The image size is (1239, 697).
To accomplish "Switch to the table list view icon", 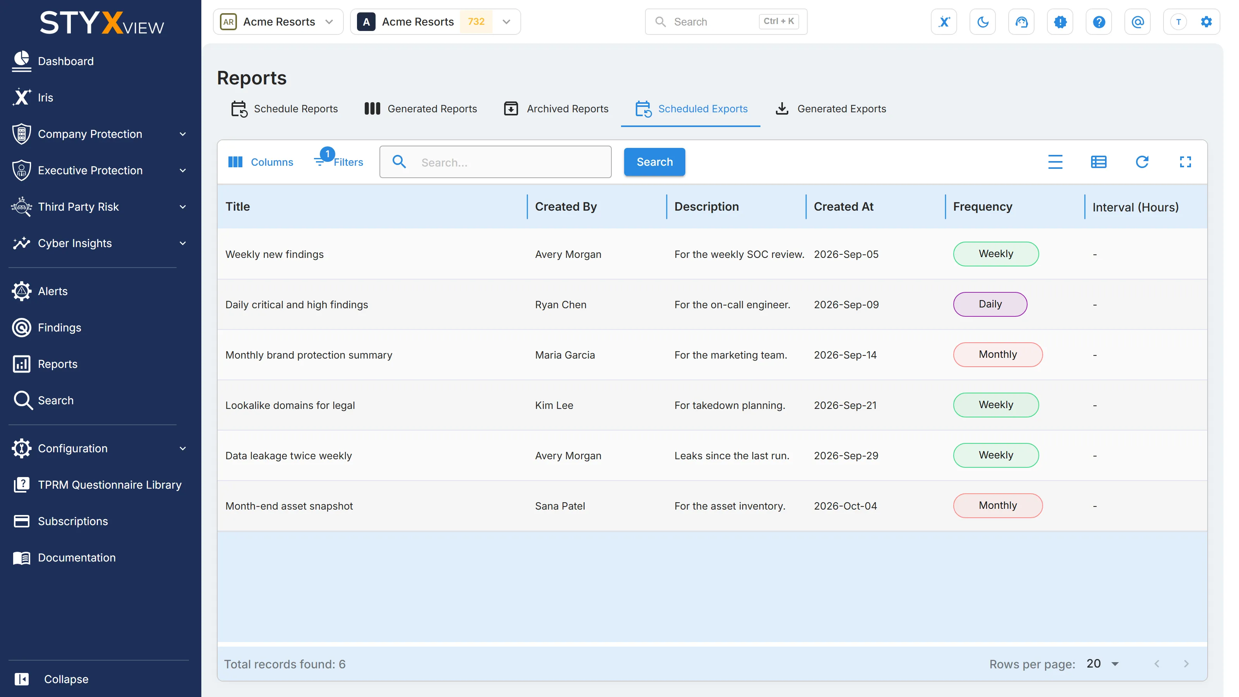I will coord(1098,162).
